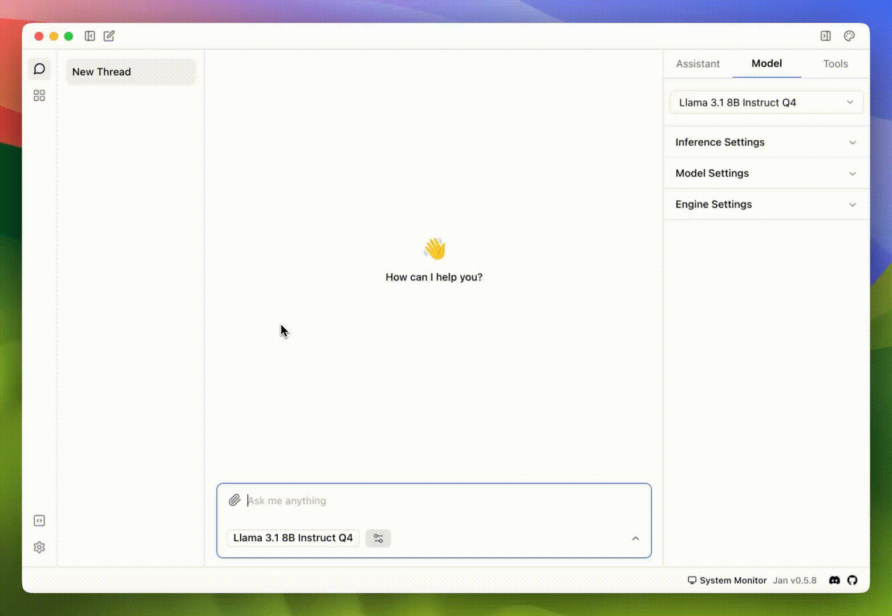Click the paperclip attachment icon
The height and width of the screenshot is (616, 892).
[x=234, y=500]
